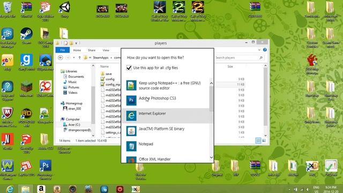Open Recycle Bin on desktop
Image resolution: width=343 pixels, height=193 pixels.
[x=8, y=10]
